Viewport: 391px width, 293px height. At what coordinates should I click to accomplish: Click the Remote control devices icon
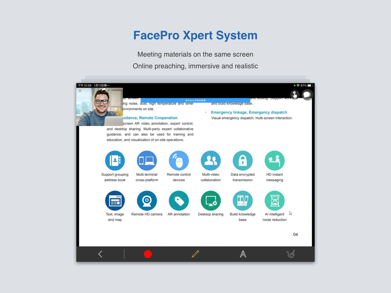179,161
